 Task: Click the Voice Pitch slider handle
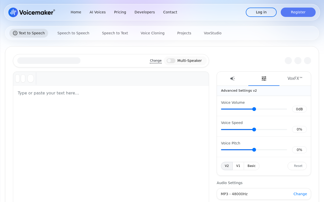click(x=254, y=150)
